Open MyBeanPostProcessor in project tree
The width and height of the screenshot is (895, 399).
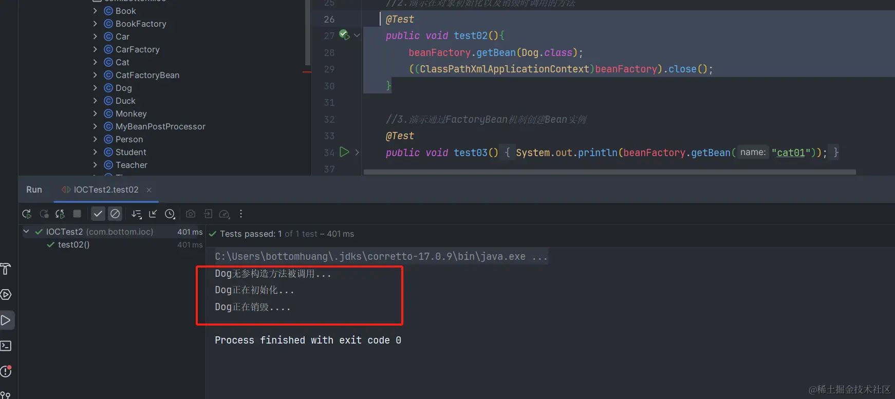(x=160, y=126)
